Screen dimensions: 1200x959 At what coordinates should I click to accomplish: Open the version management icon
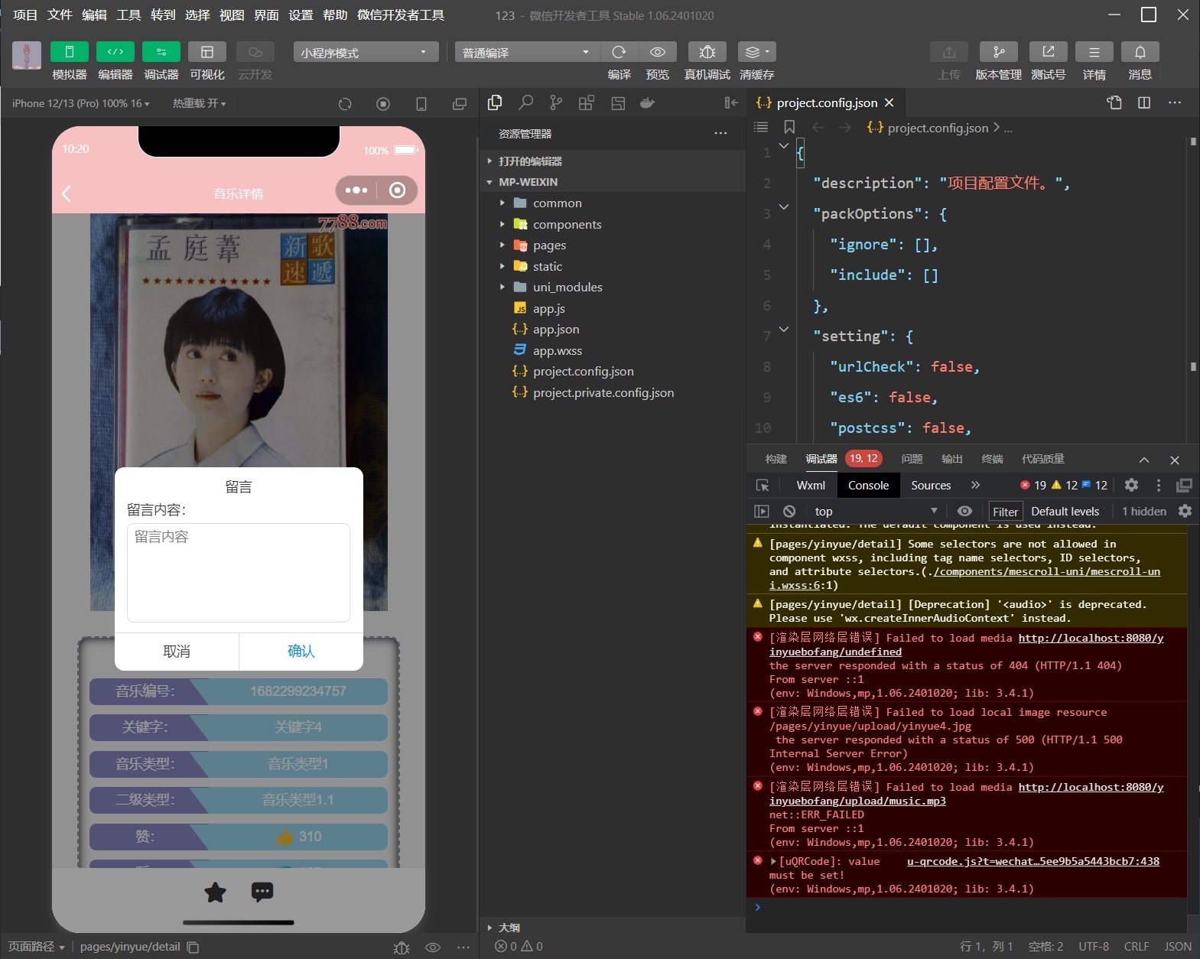pos(998,52)
